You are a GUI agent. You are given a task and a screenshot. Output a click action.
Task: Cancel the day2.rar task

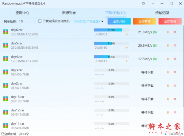click(175, 85)
